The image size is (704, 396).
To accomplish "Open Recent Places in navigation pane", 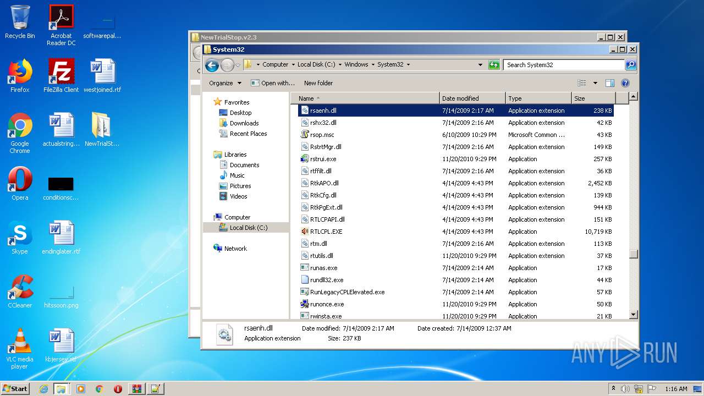I will click(248, 134).
